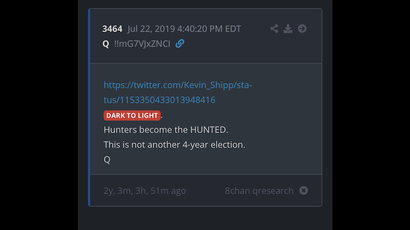This screenshot has height=230, width=410.
Task: Click the blue left border of the post card
Action: coord(89,107)
